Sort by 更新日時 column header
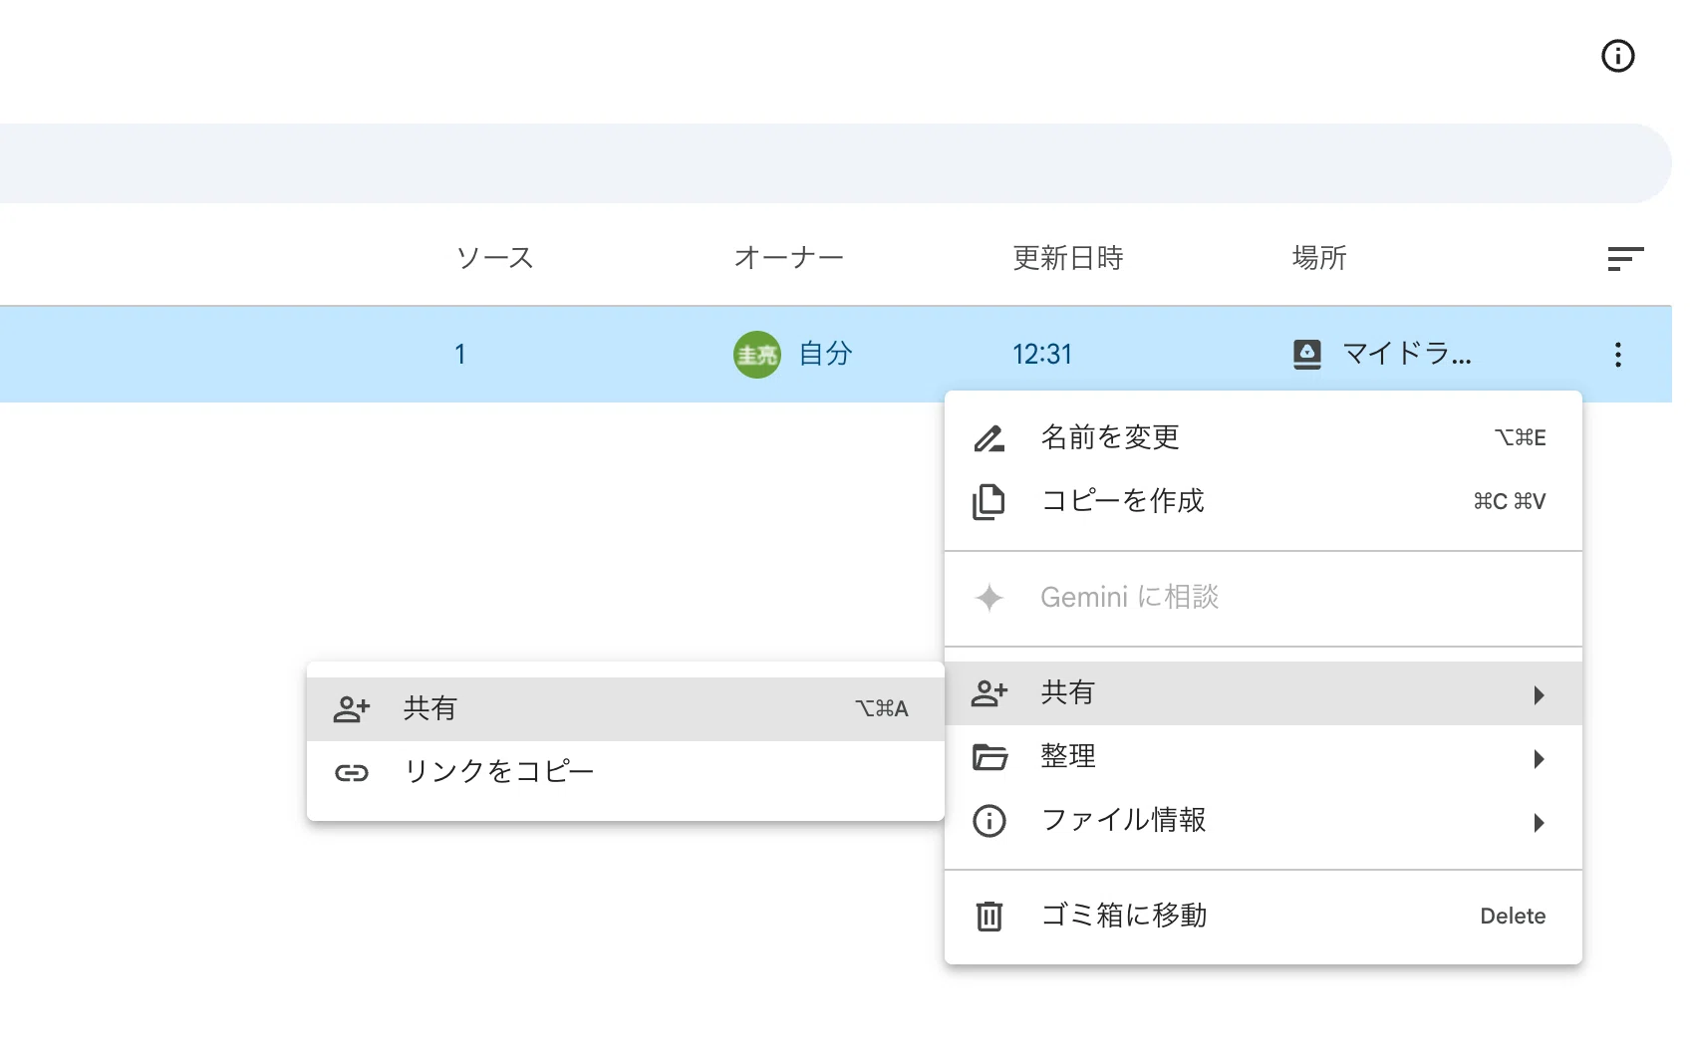 (x=1068, y=258)
